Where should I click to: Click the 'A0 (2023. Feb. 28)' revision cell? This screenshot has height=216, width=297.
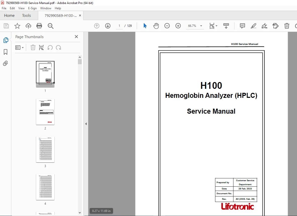click(x=245, y=199)
